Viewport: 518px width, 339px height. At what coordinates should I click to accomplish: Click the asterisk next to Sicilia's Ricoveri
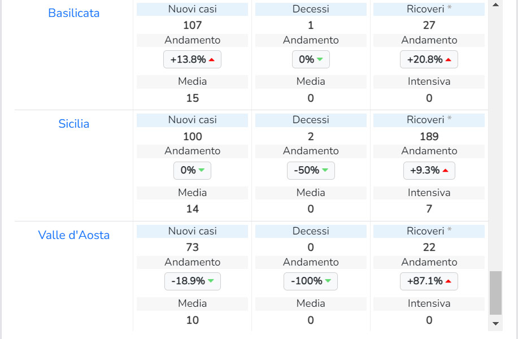point(450,119)
